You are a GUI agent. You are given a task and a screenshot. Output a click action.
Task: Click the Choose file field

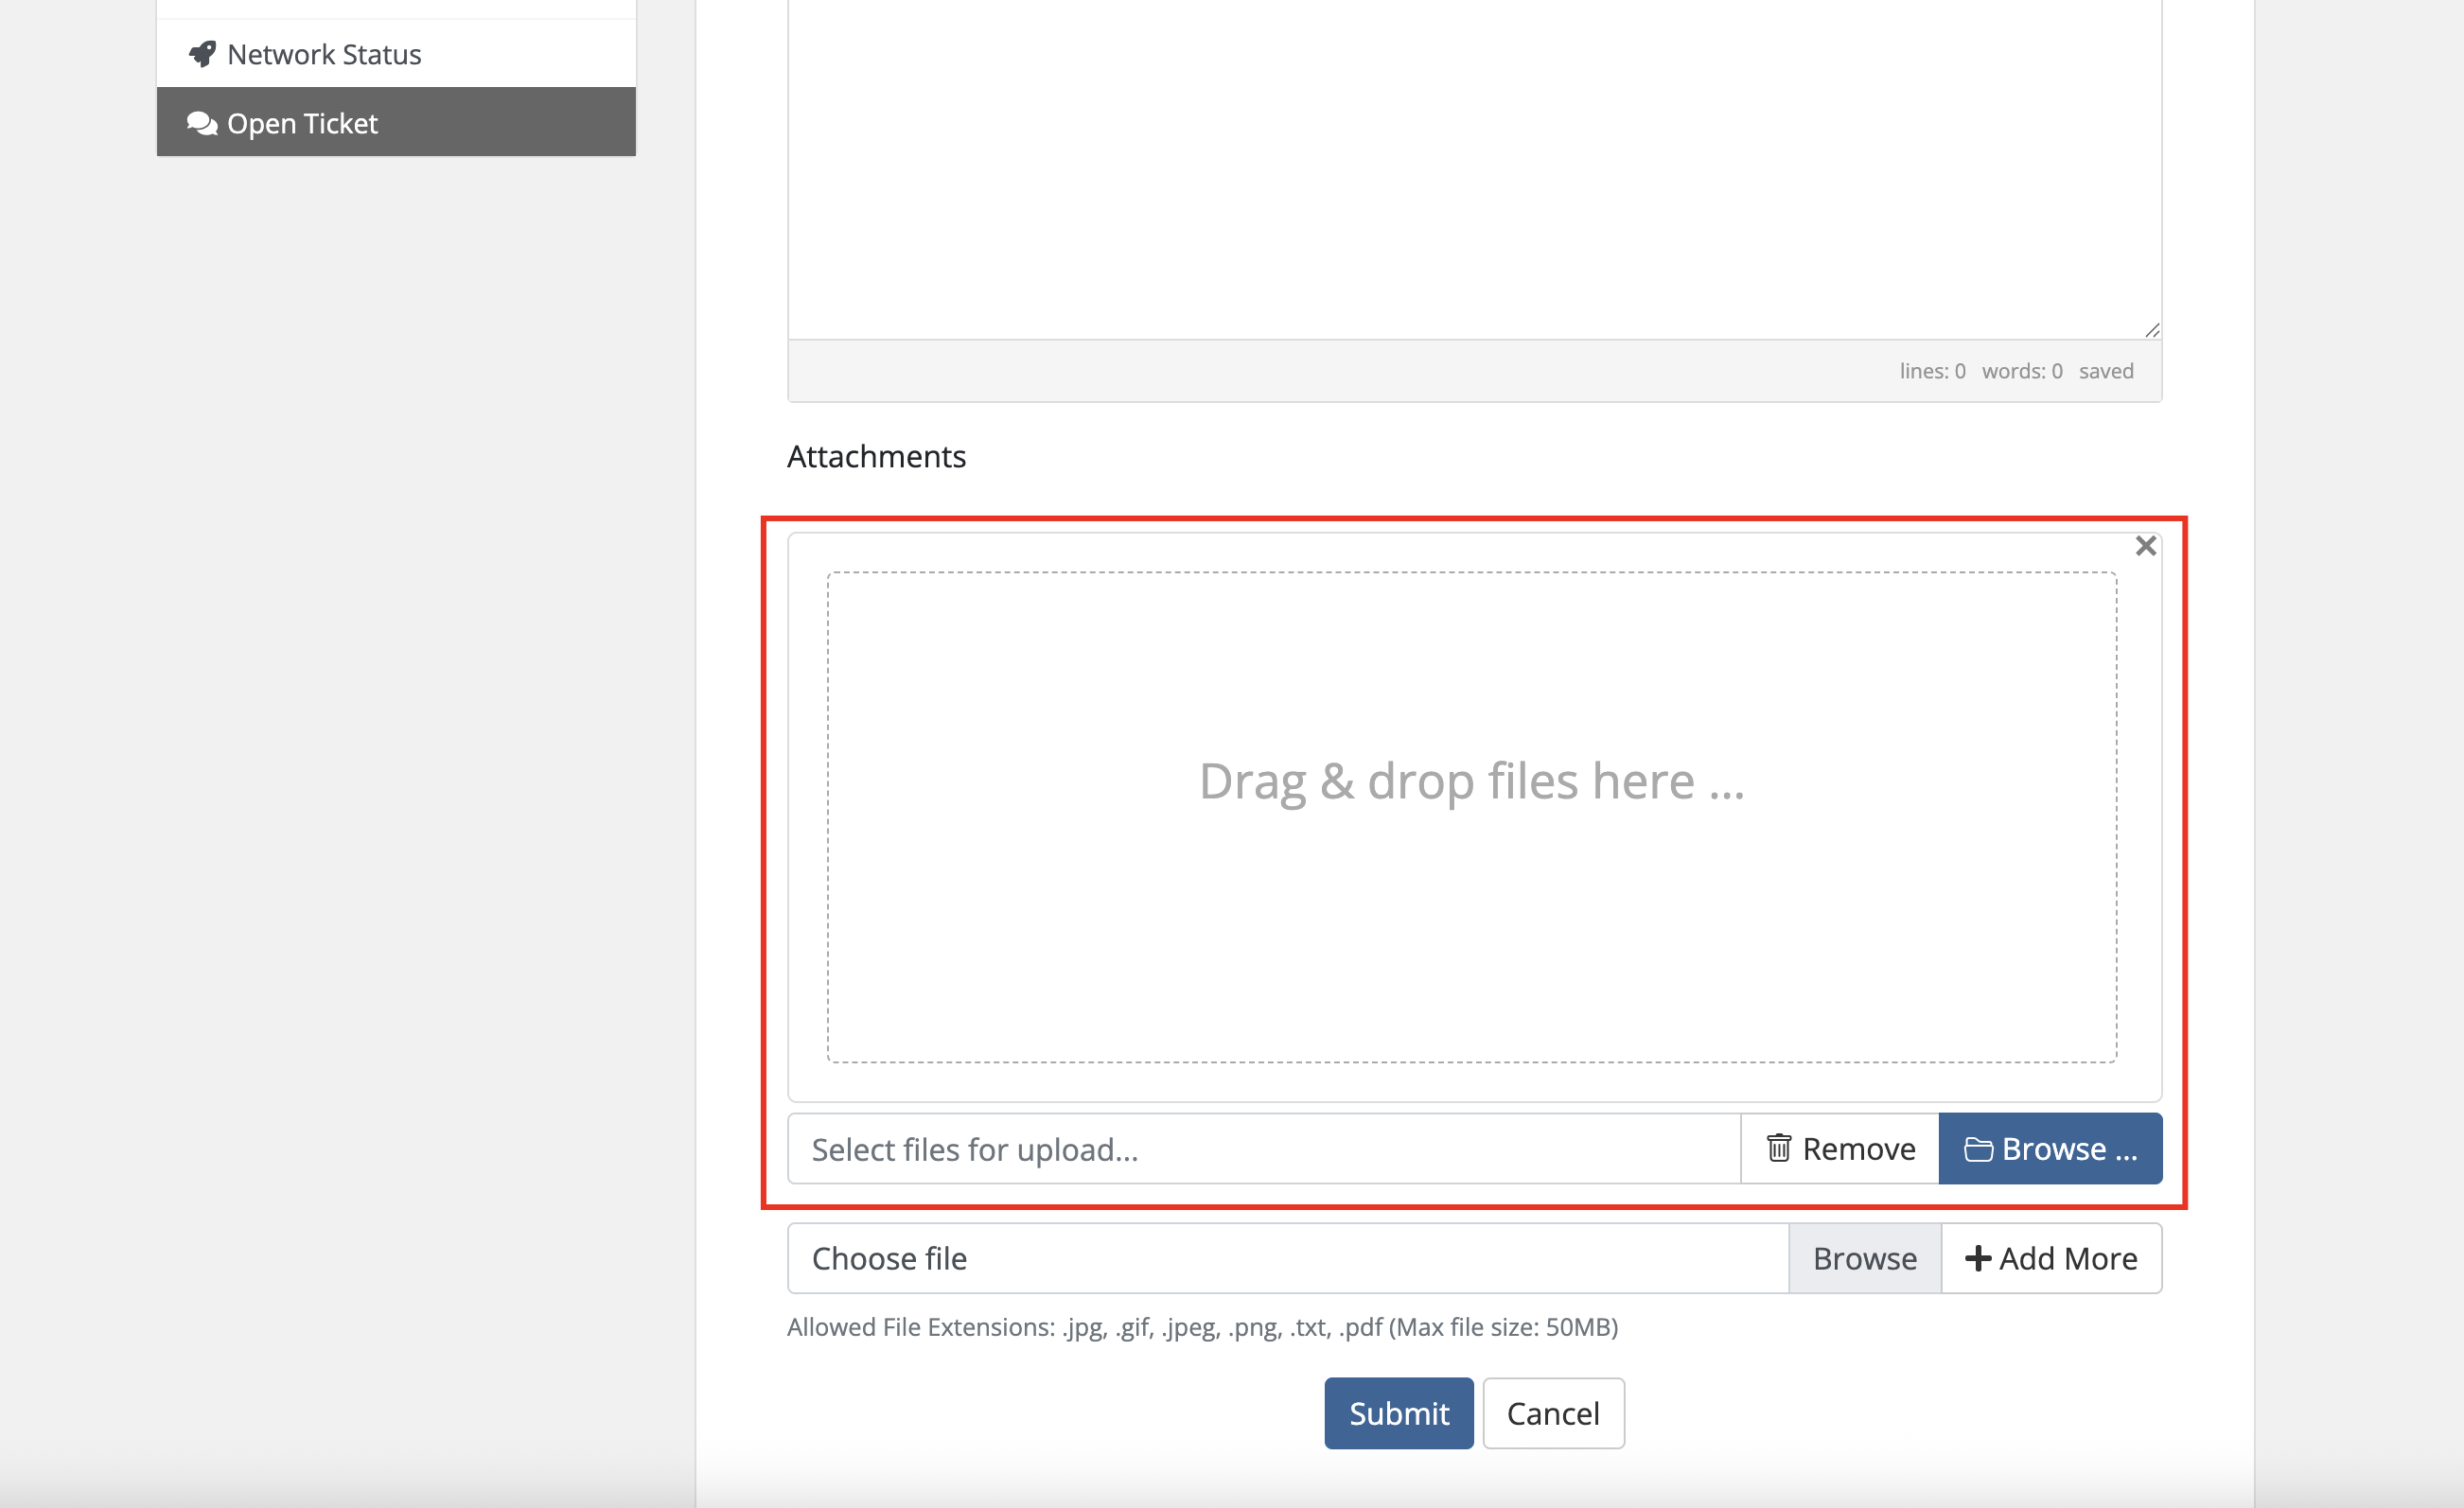click(x=1286, y=1258)
